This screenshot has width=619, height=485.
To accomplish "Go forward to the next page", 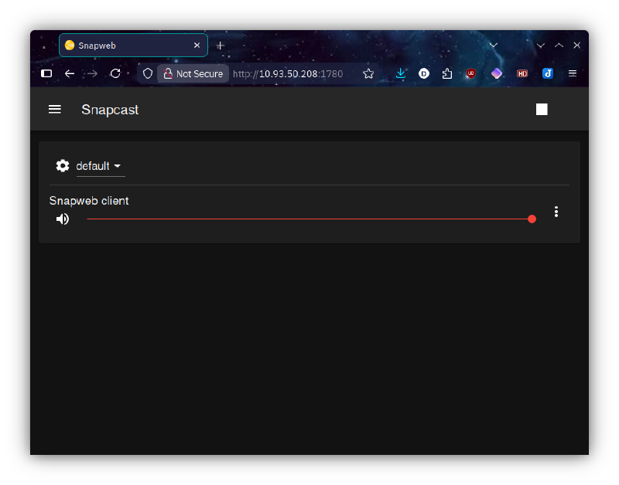I will tap(92, 73).
